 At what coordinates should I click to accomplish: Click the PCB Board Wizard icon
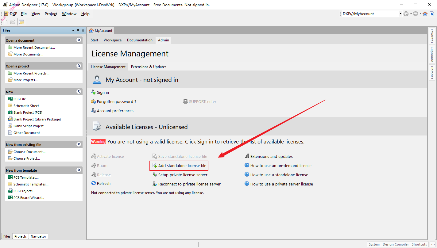click(x=10, y=198)
